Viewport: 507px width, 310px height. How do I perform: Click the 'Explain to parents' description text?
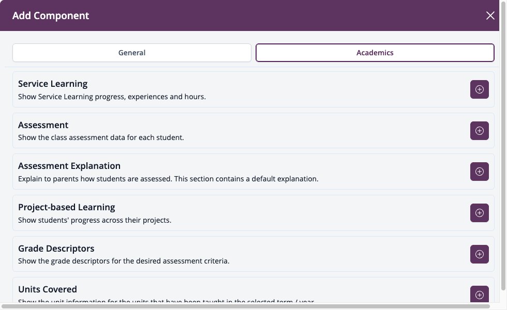pos(168,179)
